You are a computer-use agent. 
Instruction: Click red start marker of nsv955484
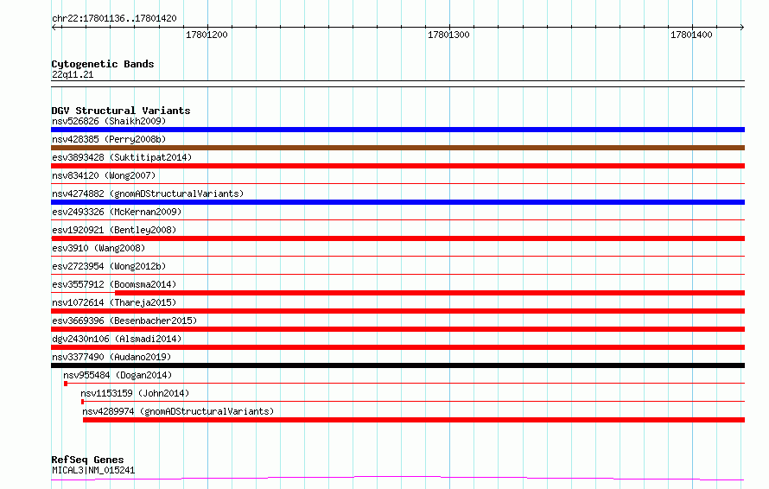(x=66, y=384)
